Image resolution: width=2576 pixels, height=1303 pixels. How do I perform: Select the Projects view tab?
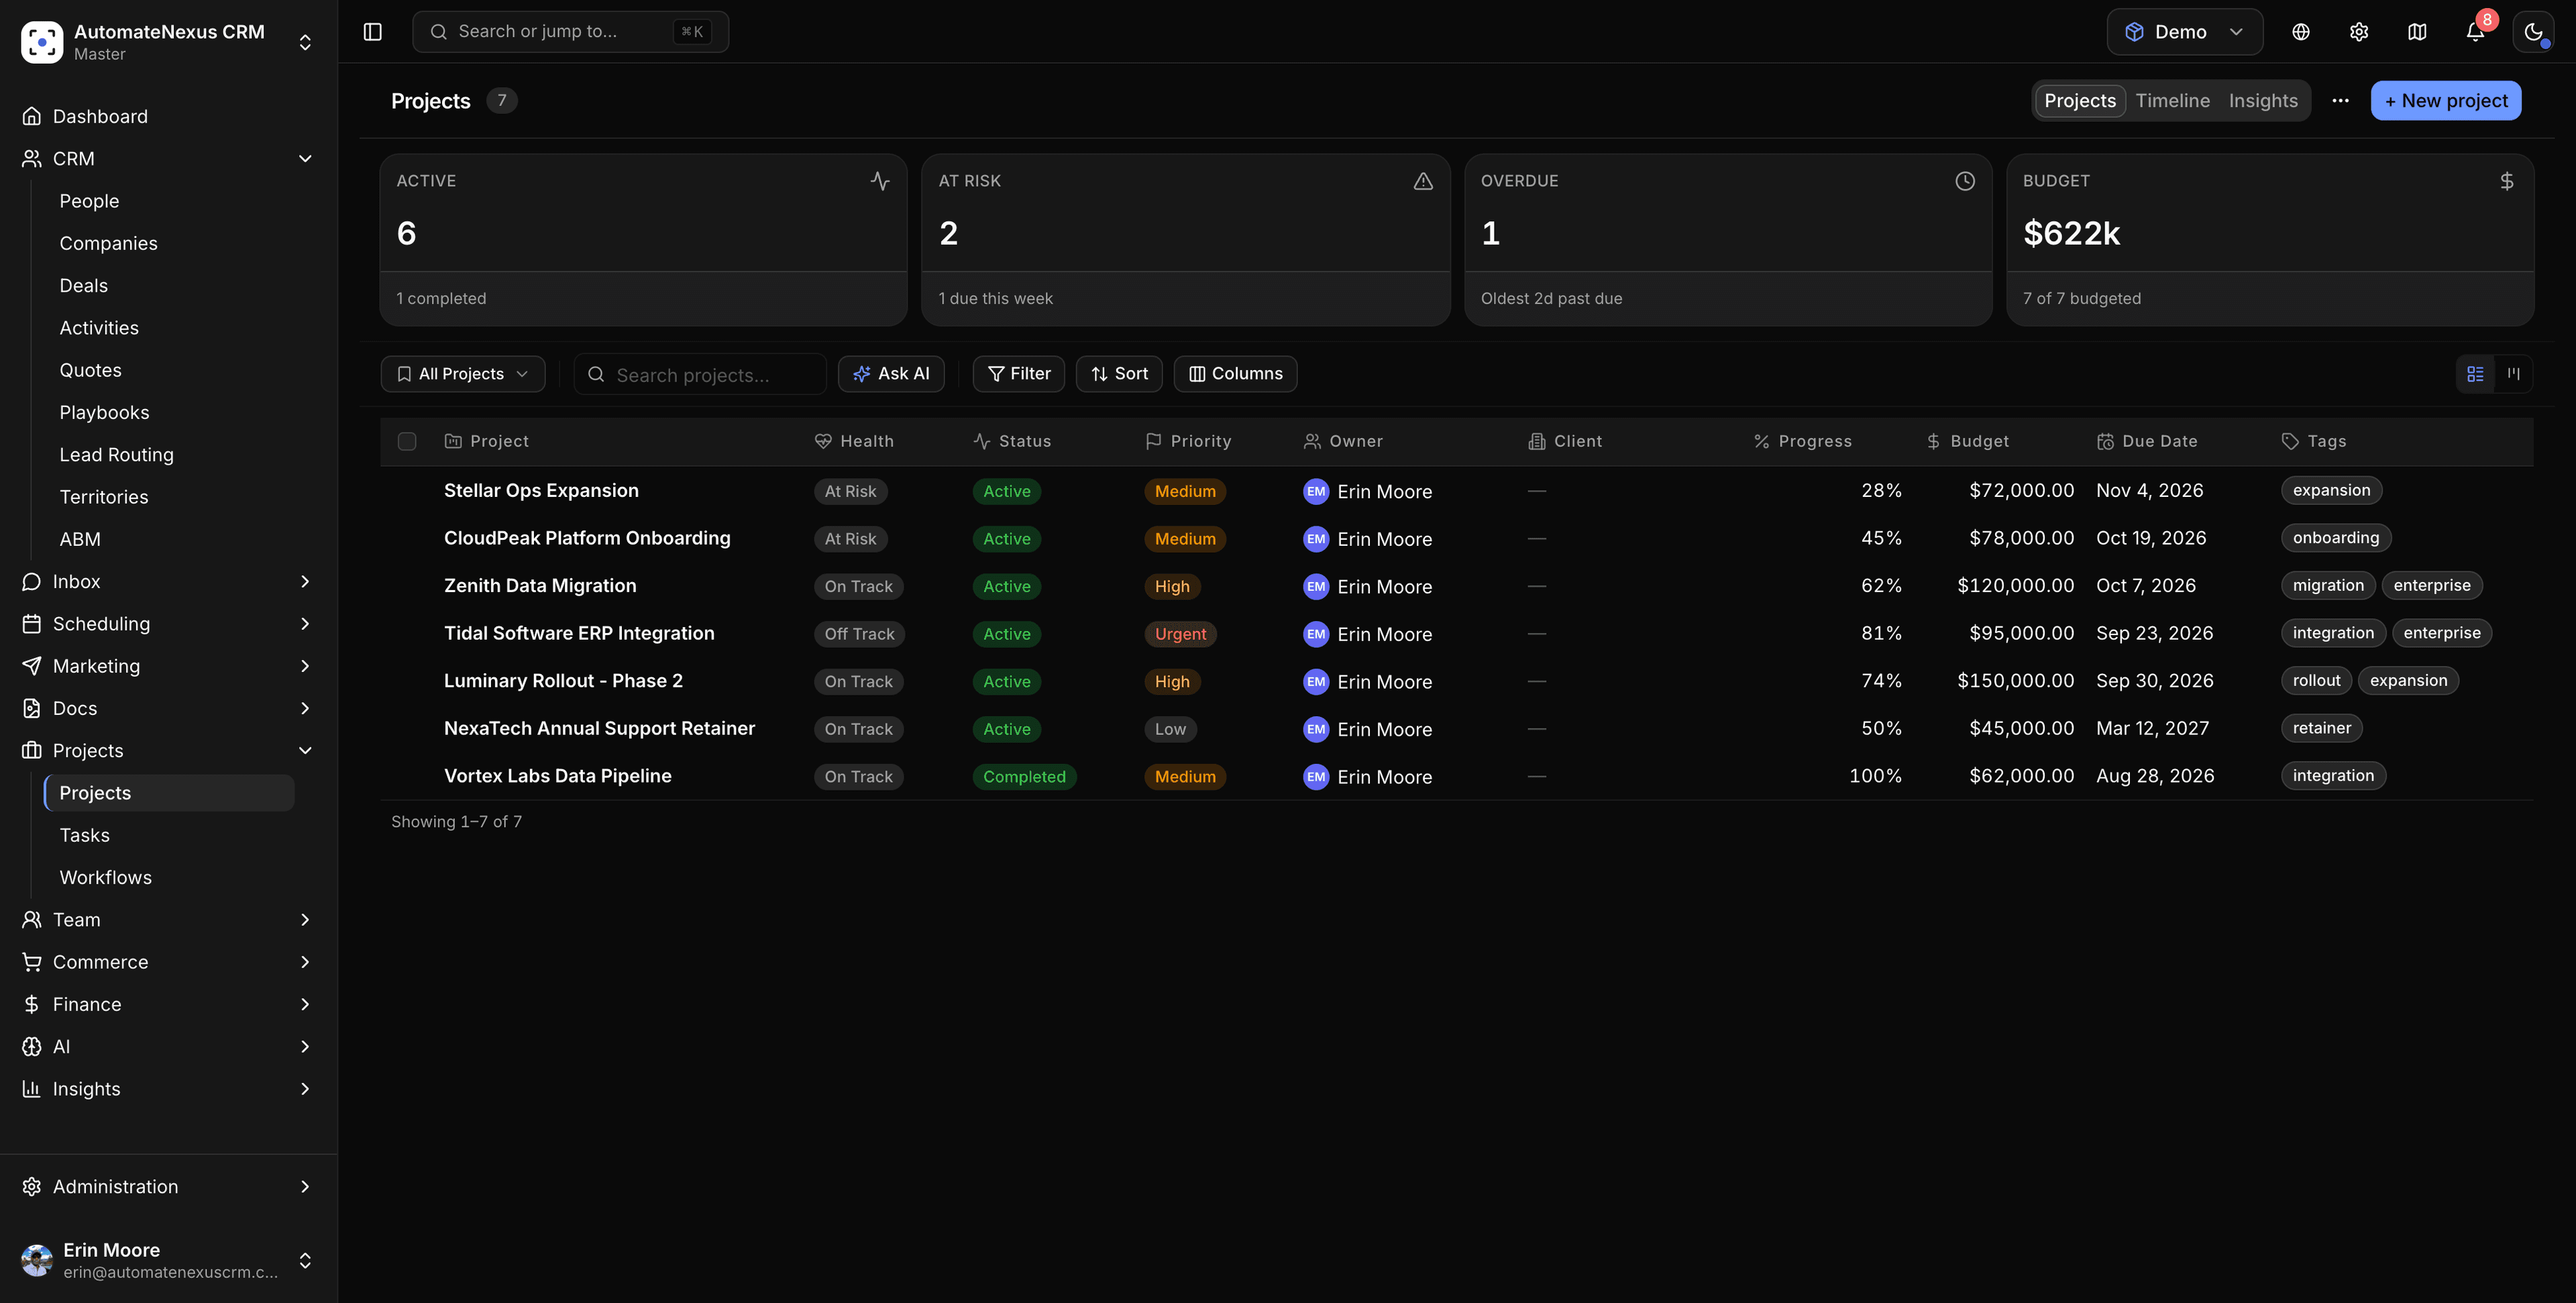point(2079,101)
